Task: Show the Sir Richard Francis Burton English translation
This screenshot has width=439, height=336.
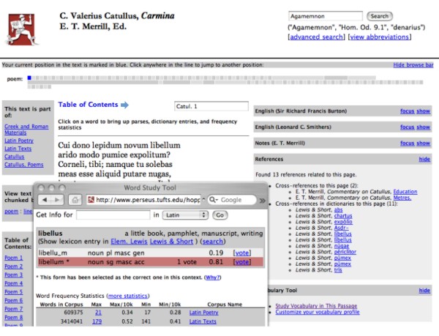Action: click(x=424, y=111)
